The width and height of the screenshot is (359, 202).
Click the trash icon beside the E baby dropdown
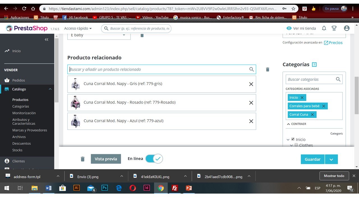pyautogui.click(x=142, y=35)
